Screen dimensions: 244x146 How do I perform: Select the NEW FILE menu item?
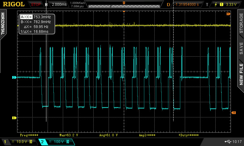241,75
